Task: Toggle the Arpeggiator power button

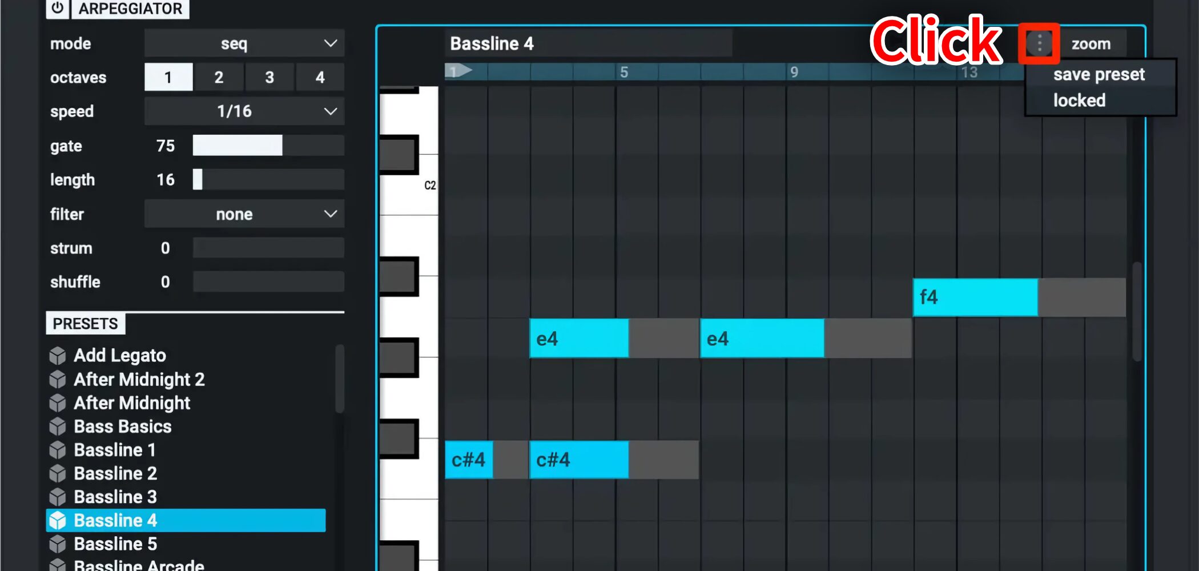Action: 57,9
